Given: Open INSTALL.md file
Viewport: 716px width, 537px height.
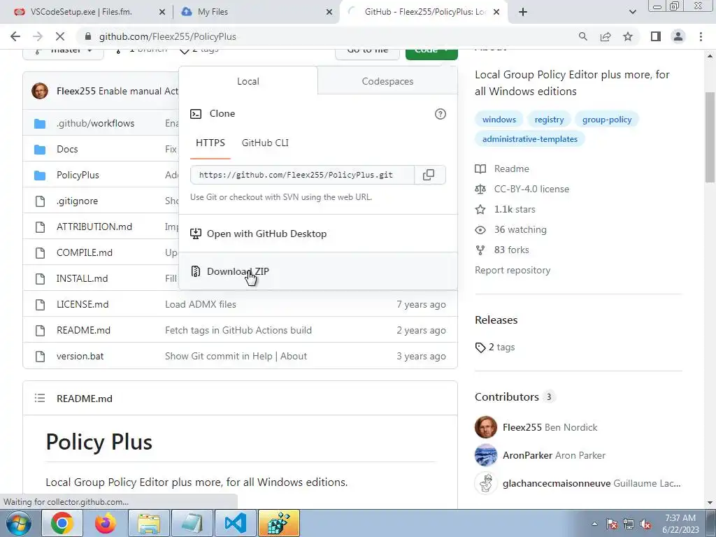Looking at the screenshot, I should pyautogui.click(x=83, y=278).
